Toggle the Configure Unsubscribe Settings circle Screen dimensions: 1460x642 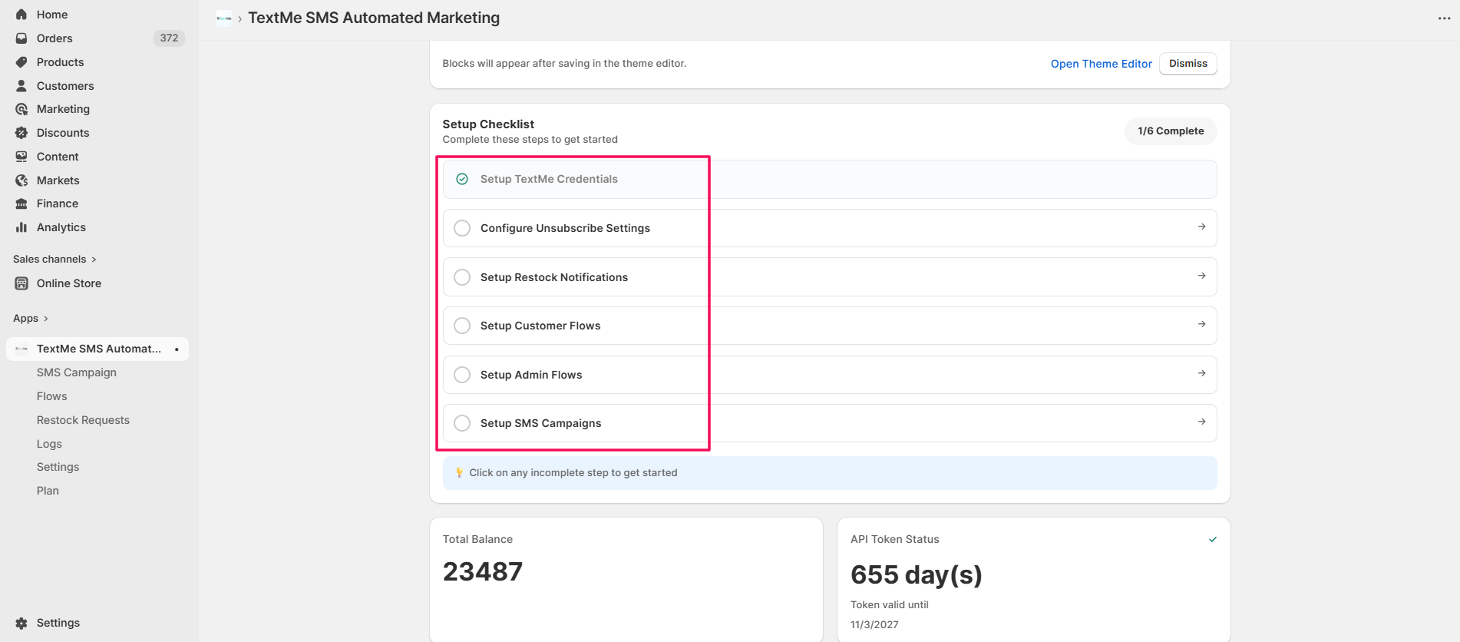click(462, 228)
